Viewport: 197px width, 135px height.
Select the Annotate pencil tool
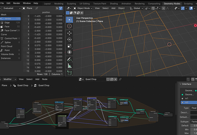[69, 59]
